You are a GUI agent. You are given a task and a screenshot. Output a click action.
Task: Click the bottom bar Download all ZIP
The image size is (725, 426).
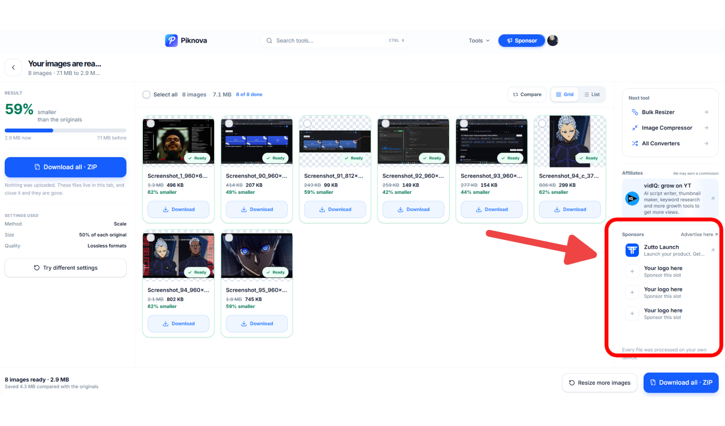pos(681,383)
